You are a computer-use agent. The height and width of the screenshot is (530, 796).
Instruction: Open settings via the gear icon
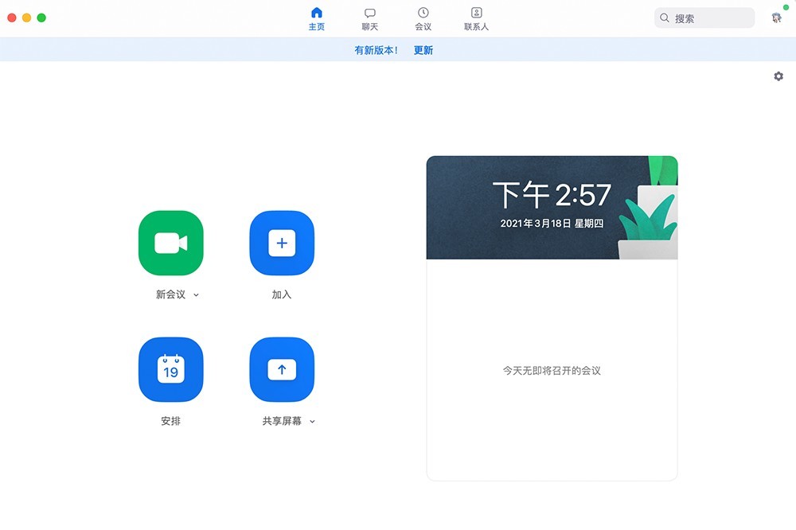coord(778,76)
